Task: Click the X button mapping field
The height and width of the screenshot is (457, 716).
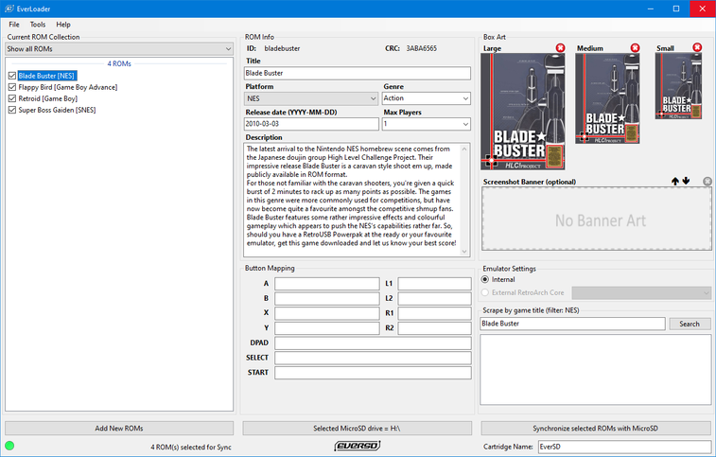Action: point(327,313)
